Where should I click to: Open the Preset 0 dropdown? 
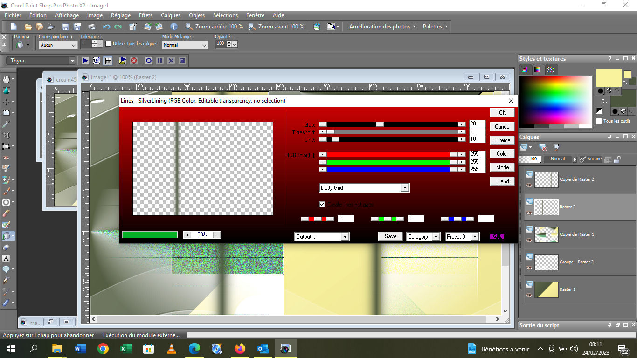click(462, 237)
